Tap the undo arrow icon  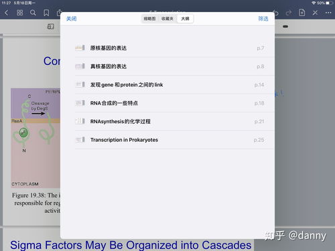click(x=275, y=13)
